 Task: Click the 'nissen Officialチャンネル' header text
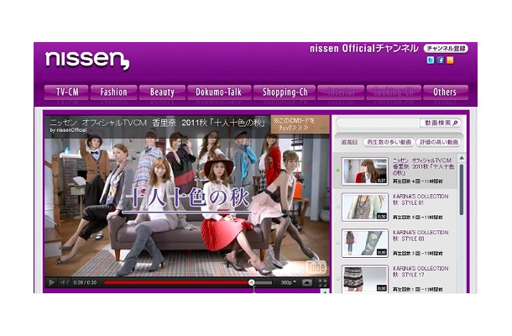tap(363, 49)
